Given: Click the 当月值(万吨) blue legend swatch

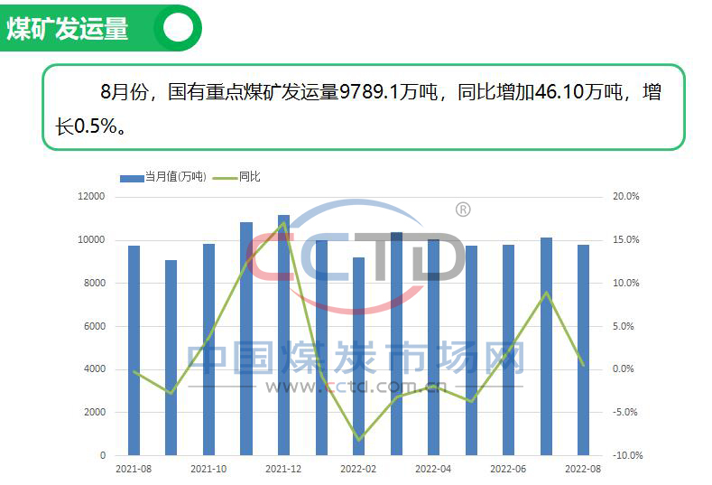Looking at the screenshot, I should coord(132,178).
